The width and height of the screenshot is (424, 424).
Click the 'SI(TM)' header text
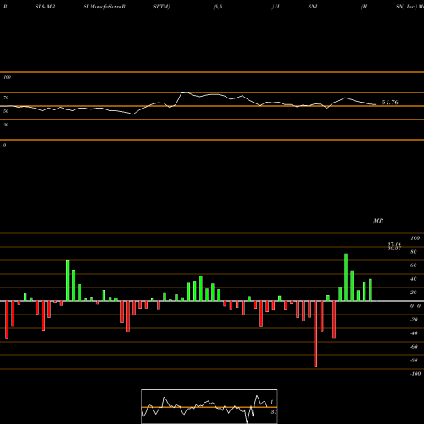[x=161, y=7]
